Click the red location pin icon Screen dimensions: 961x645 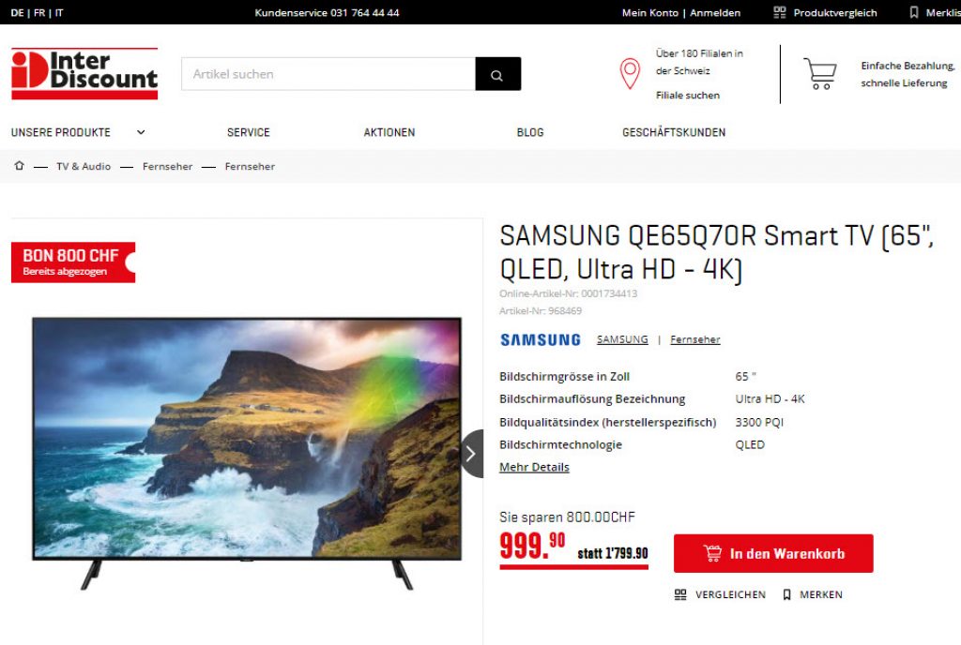pos(630,74)
